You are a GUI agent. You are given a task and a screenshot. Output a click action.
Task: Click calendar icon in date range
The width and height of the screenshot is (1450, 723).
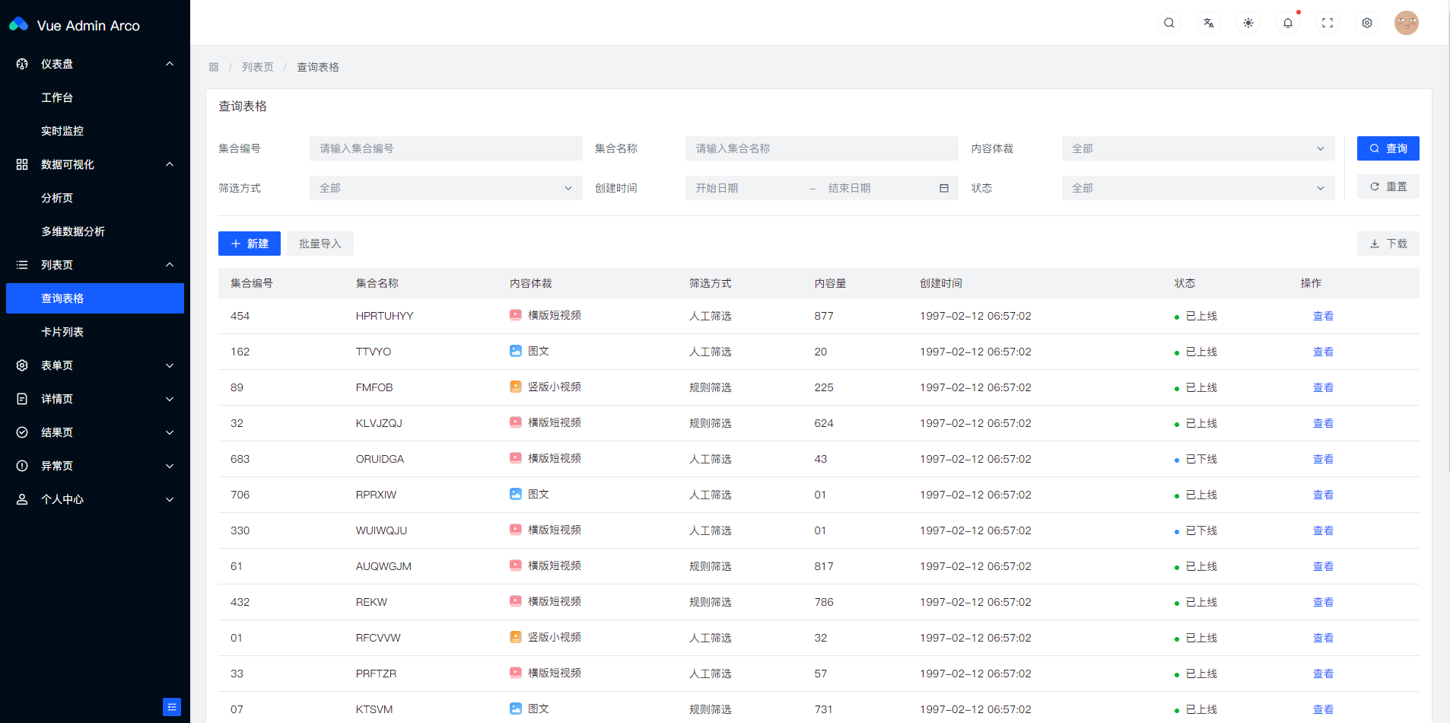pos(944,188)
